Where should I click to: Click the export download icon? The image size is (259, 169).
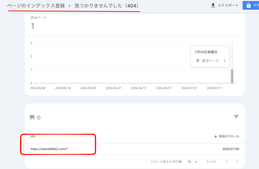pyautogui.click(x=213, y=5)
